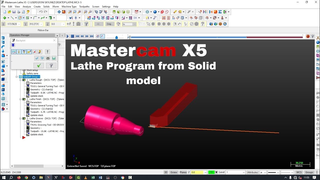
Task: Adjust the backplot run speed slider
Action: (x=116, y=37)
